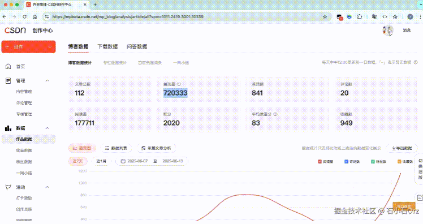This screenshot has height=224, width=423.
Task: Open 专栏管理 in sidebar
Action: [24, 114]
